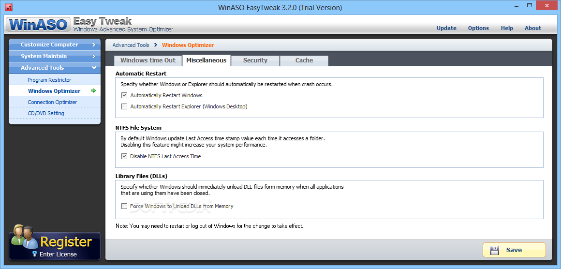The width and height of the screenshot is (561, 269).
Task: Click the Windows Advanced System Optimizer subtitle
Action: click(123, 30)
